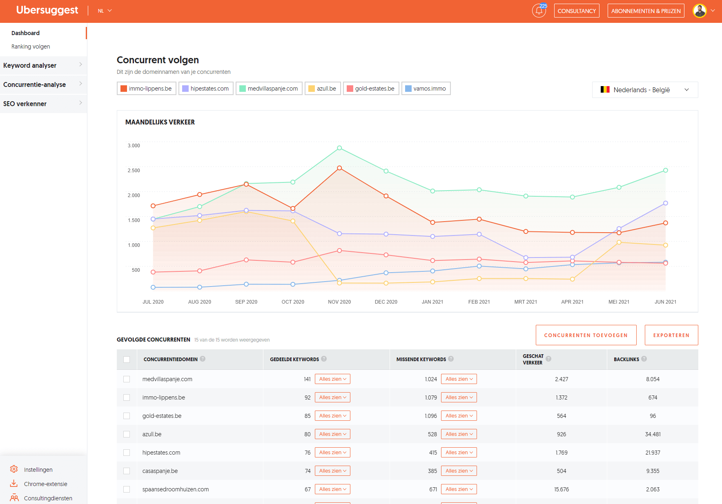Open missing keywords Alles zien for hipestates.com
This screenshot has height=504, width=722.
[x=459, y=453]
